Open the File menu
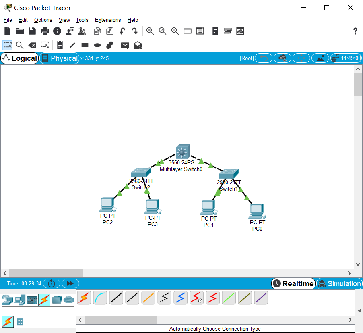 pyautogui.click(x=8, y=20)
